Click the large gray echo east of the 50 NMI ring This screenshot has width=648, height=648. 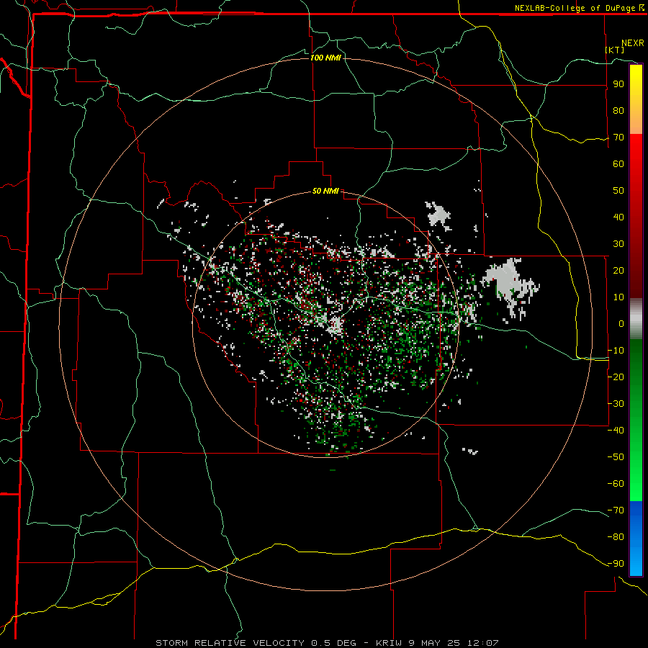tap(508, 282)
